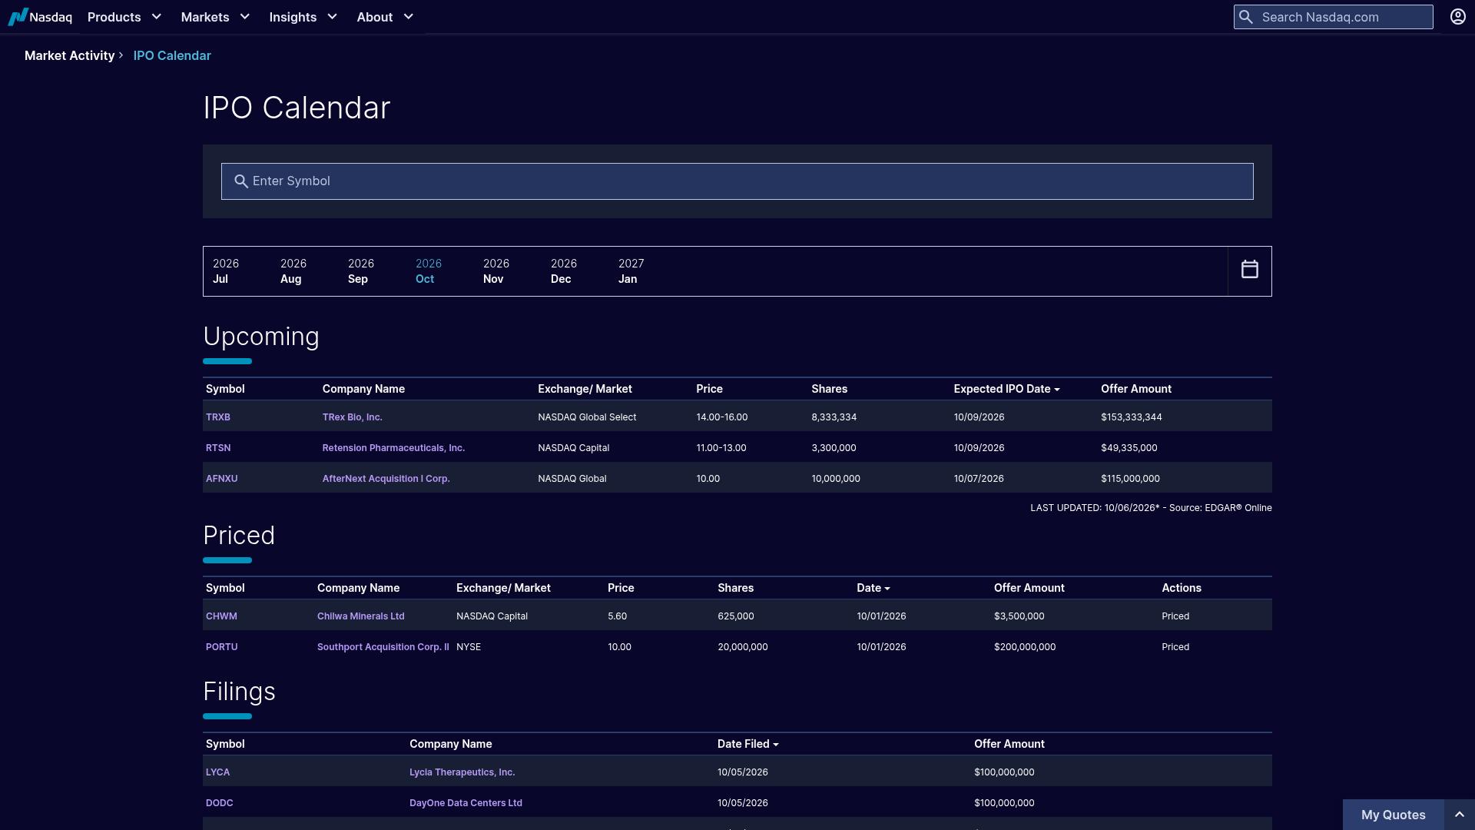Select the 2026 Aug month tab
This screenshot has width=1475, height=830.
[293, 271]
